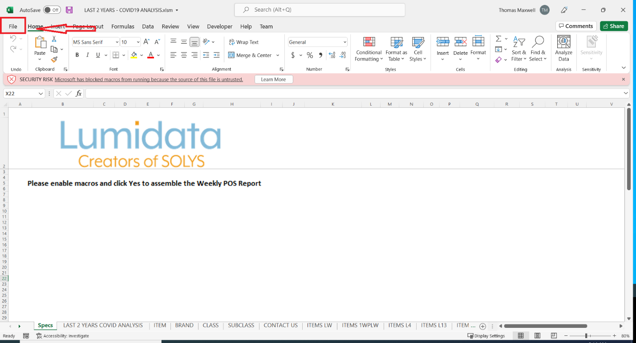
Task: Expand the formula bar chevron
Action: point(626,93)
